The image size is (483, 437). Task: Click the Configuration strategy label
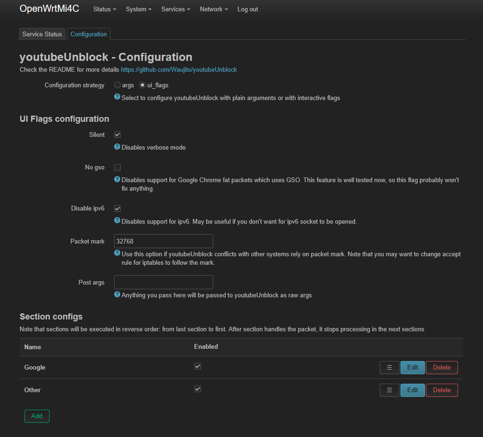pyautogui.click(x=75, y=85)
